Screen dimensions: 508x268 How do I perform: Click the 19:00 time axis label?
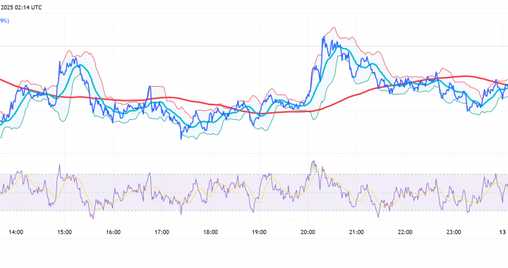[259, 232]
